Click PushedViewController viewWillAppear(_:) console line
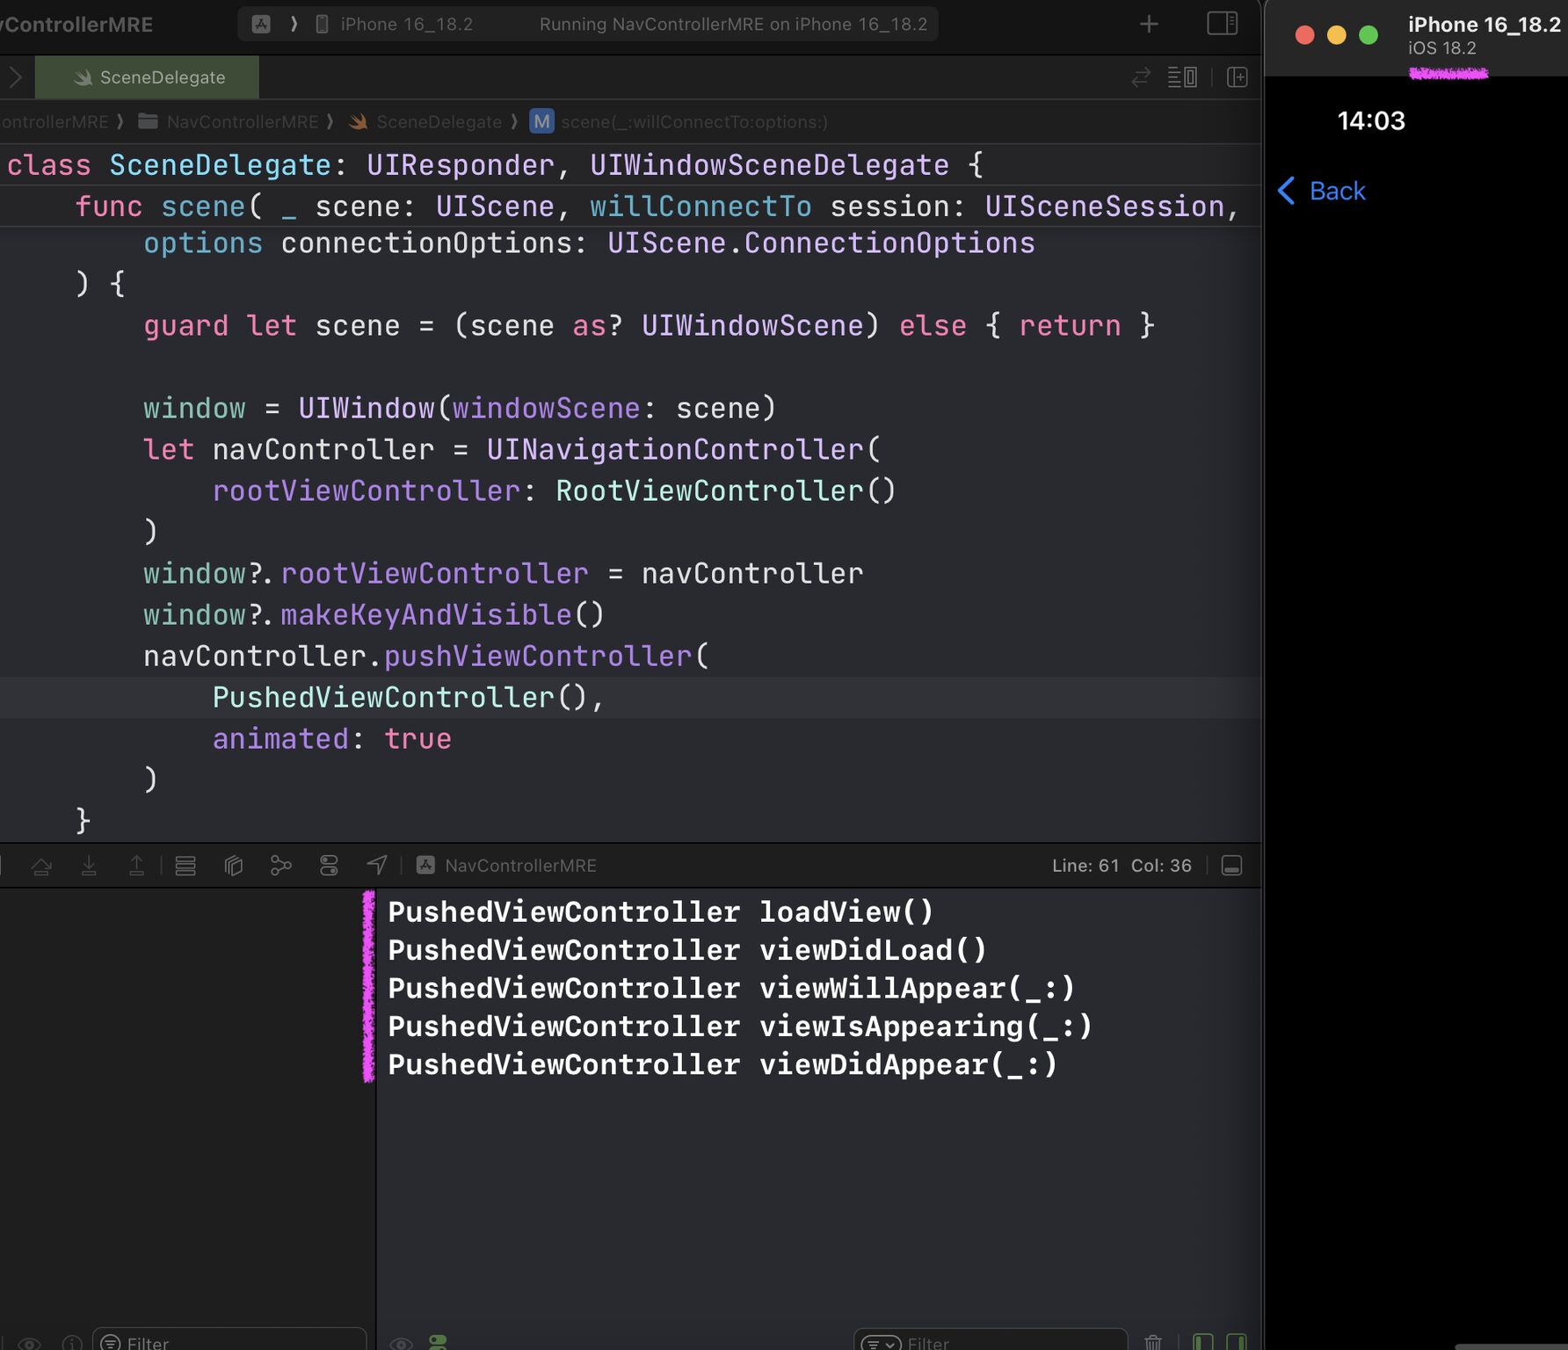The image size is (1568, 1350). [731, 988]
